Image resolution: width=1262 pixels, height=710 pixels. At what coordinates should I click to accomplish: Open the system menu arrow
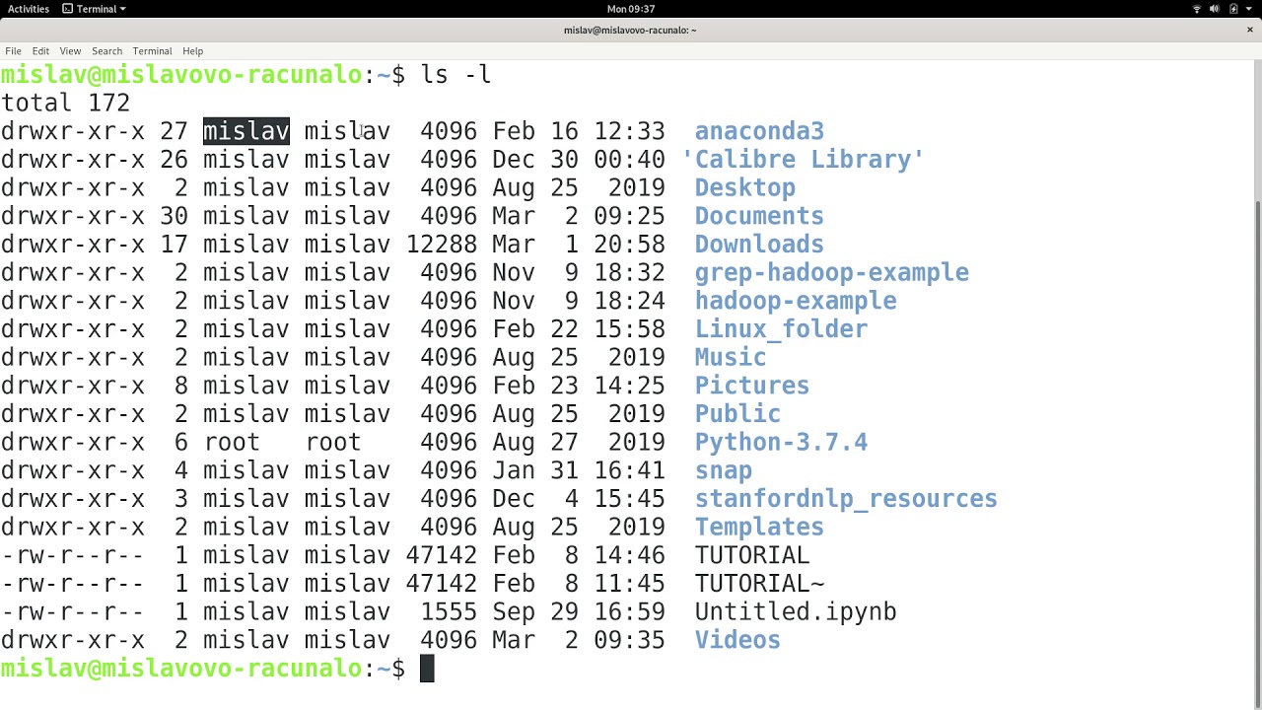[x=1248, y=9]
